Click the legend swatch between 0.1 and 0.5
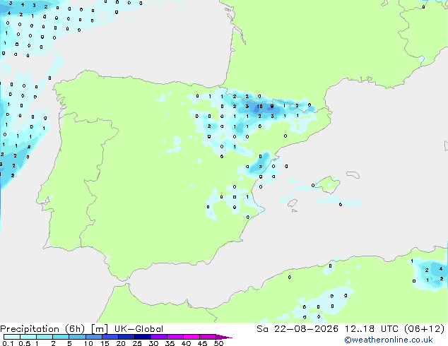Screen dimensions: 448x346 [x=12, y=337]
